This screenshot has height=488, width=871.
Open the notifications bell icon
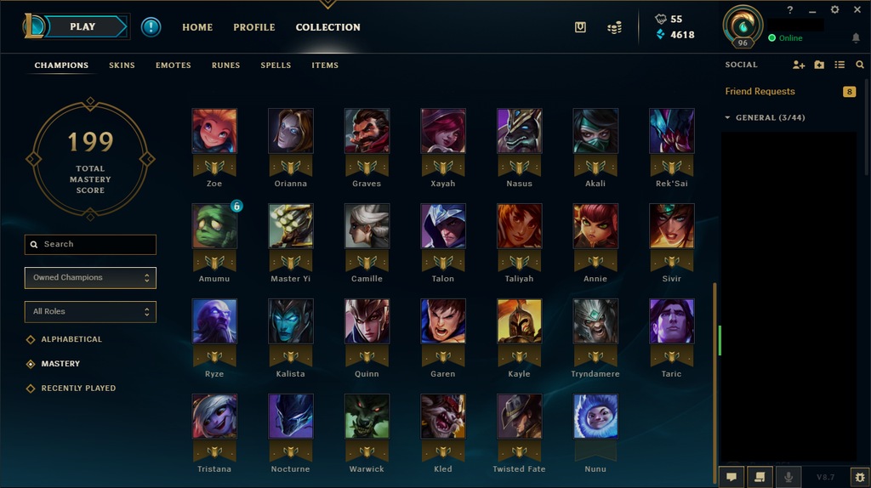click(x=856, y=37)
